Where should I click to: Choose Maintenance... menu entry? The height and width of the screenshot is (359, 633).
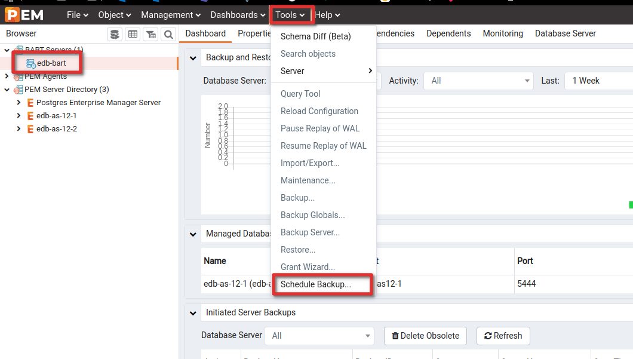[323, 180]
